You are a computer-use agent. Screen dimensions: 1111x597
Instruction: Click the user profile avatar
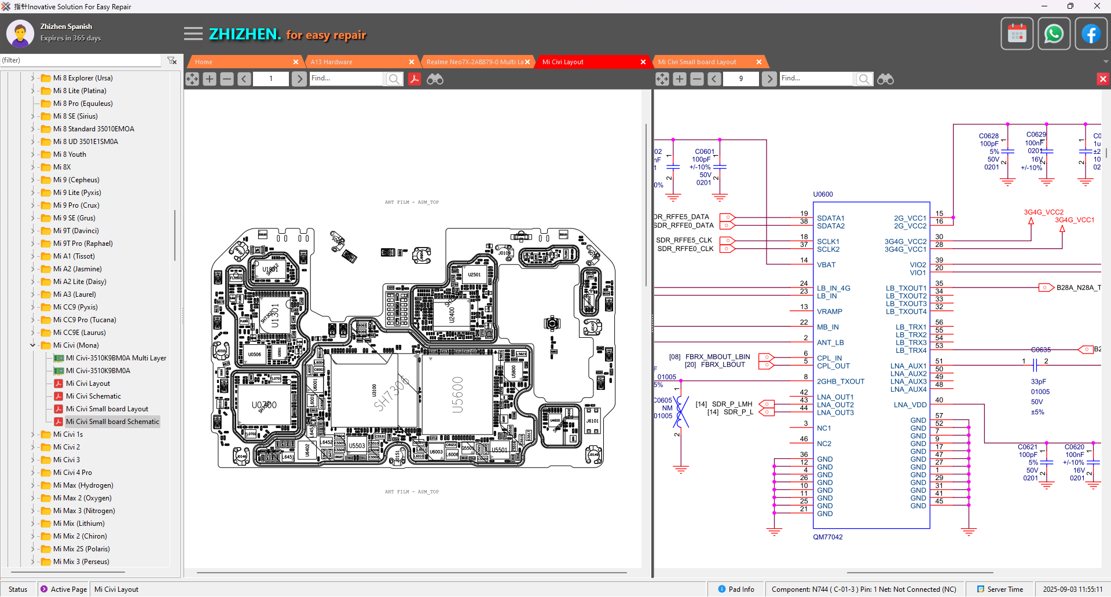point(20,34)
